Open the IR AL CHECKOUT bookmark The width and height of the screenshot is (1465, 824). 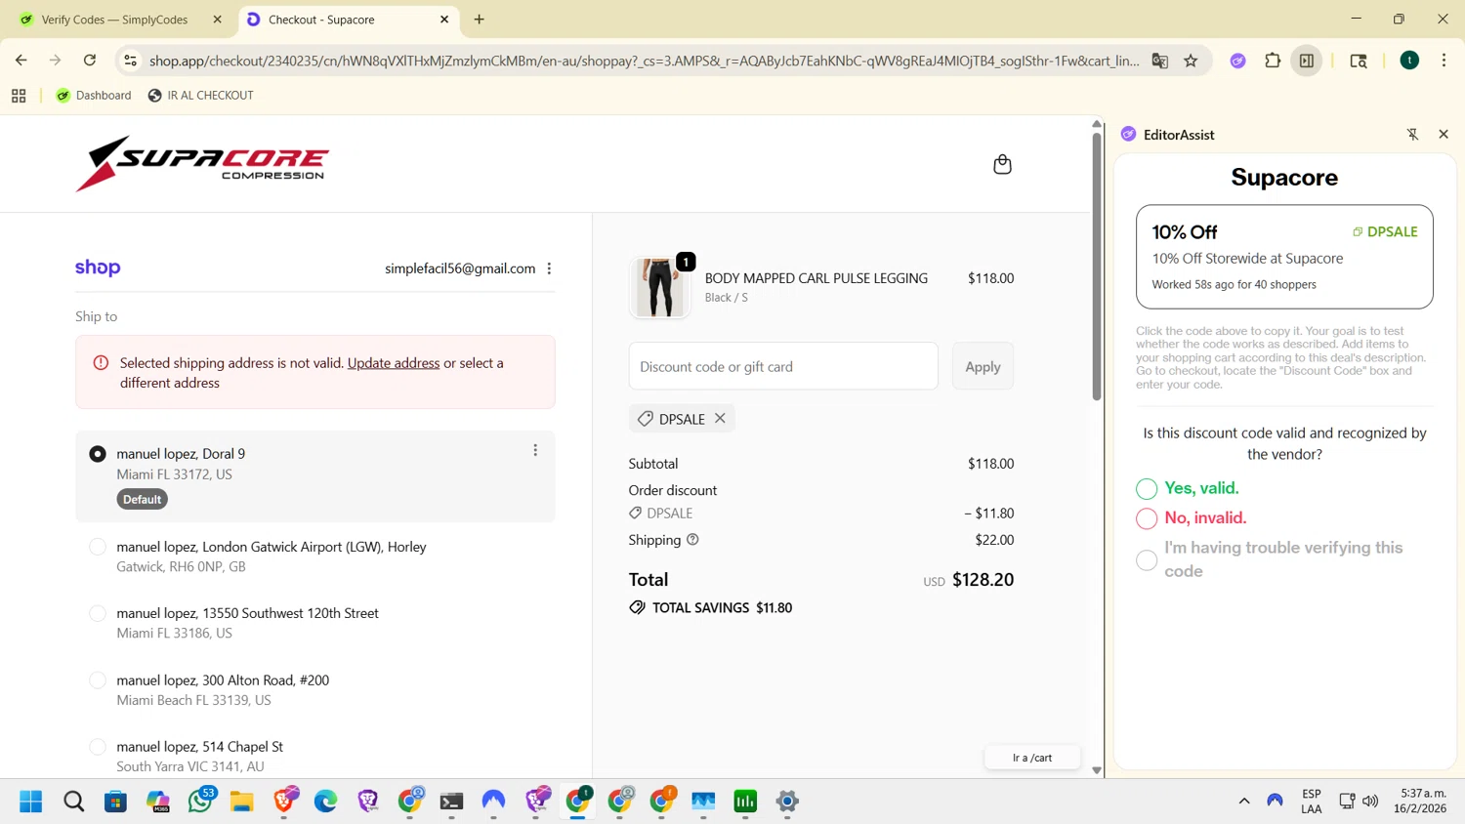tap(200, 96)
